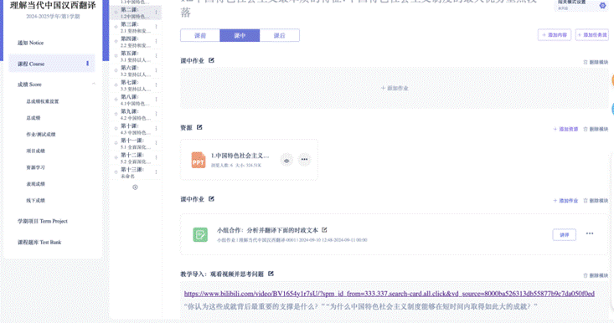The image size is (614, 323).
Task: Click 添加作业 link beside second 课中作业
Action: pos(565,201)
